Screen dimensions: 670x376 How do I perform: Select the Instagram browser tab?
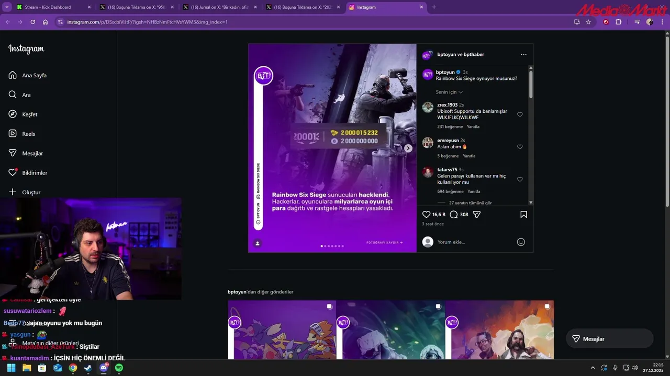385,7
